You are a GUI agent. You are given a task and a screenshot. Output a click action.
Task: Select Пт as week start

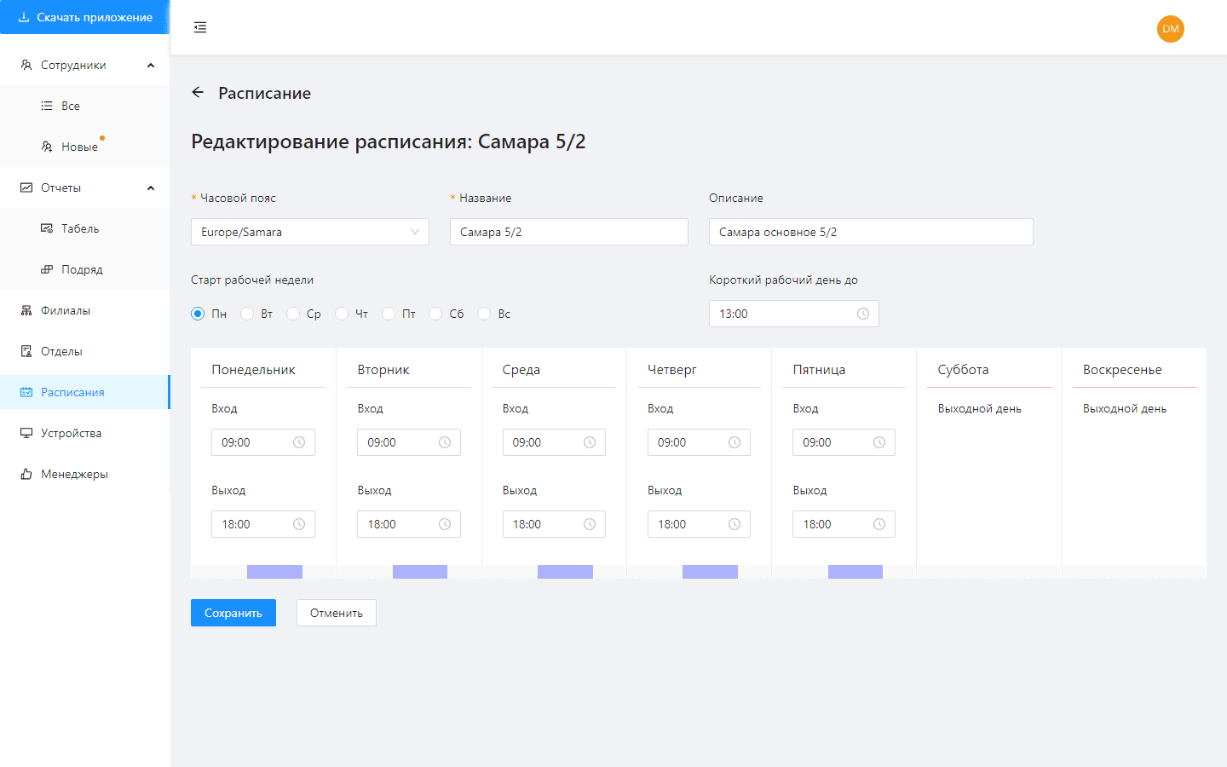tap(389, 314)
